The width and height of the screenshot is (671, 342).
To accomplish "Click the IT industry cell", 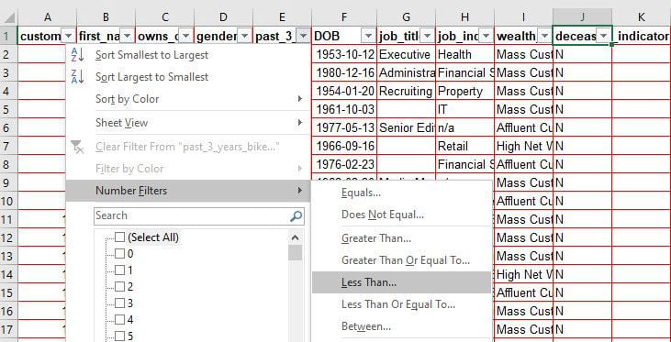I will click(x=464, y=109).
